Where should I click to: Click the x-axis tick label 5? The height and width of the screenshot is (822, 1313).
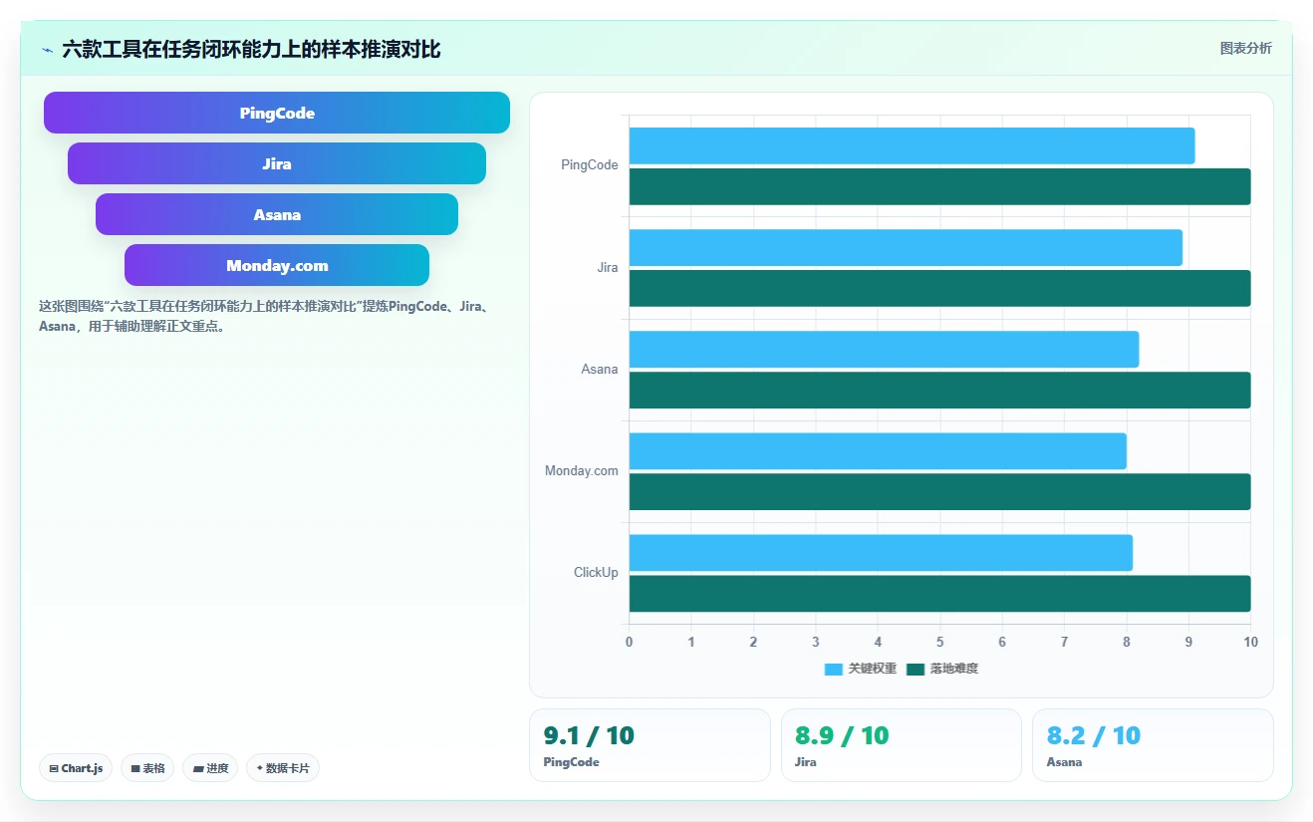click(939, 642)
